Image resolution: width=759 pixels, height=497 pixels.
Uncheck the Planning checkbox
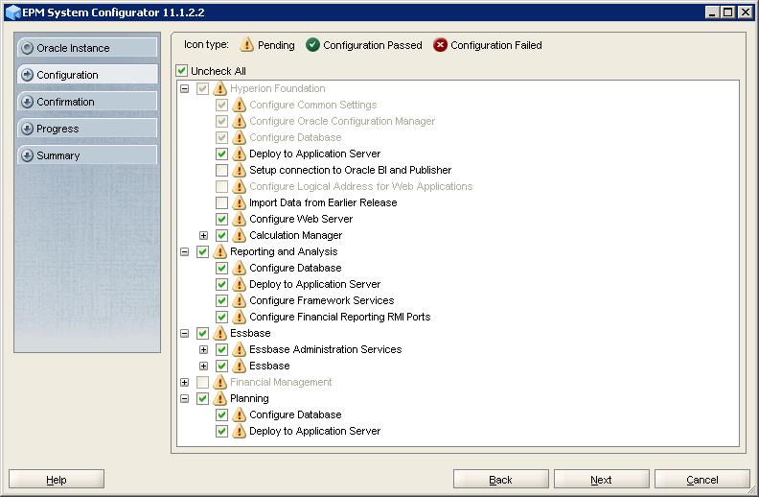tap(202, 399)
